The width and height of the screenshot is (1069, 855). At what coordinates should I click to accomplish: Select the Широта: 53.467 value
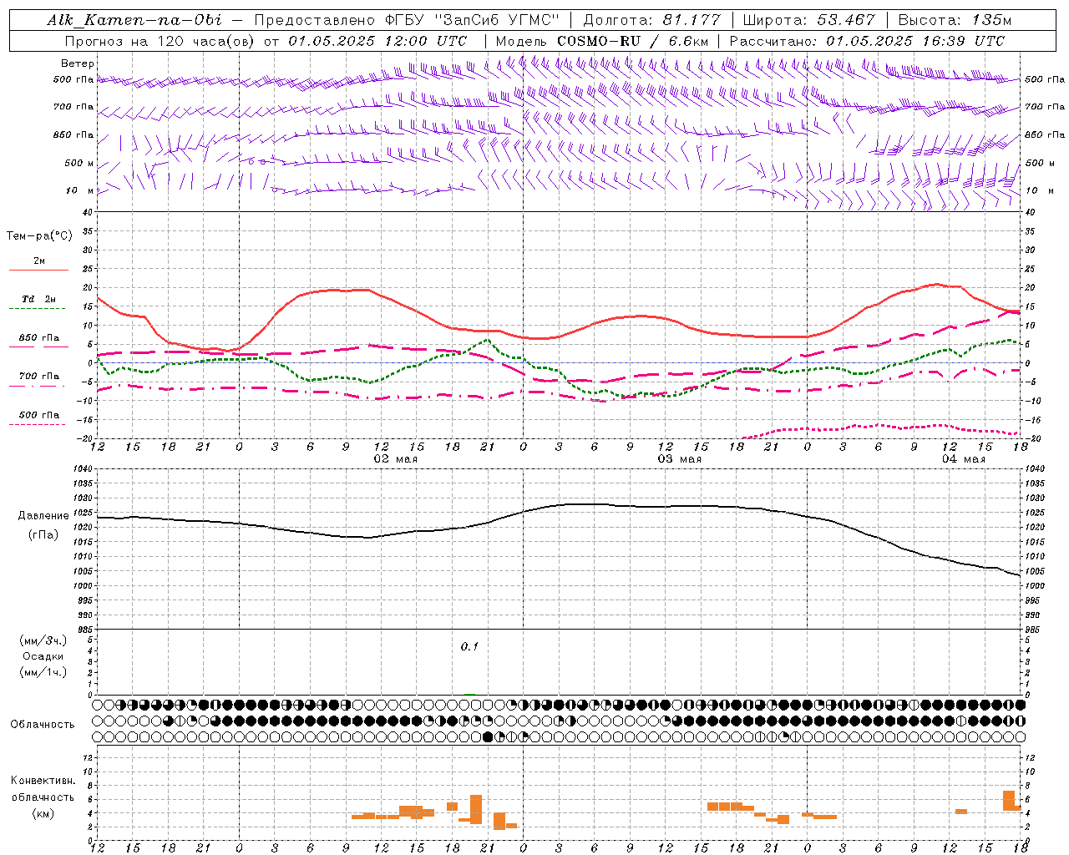(808, 20)
